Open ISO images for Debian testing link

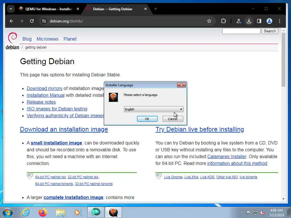[x=57, y=109]
